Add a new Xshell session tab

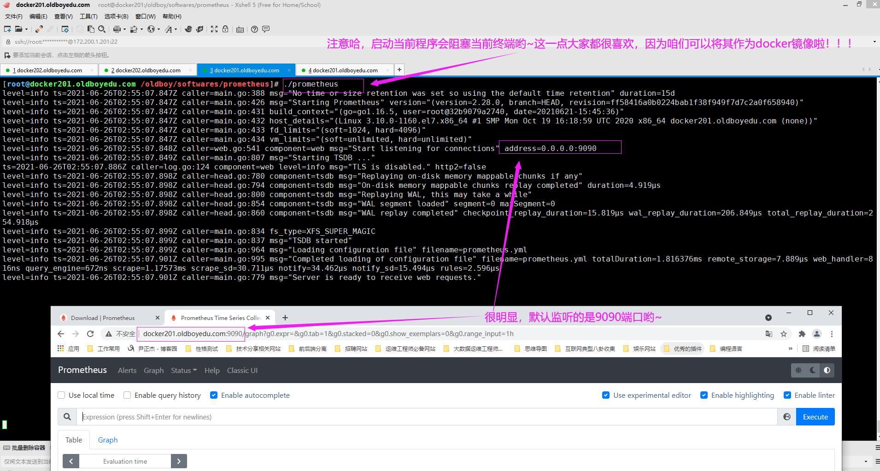pyautogui.click(x=399, y=70)
